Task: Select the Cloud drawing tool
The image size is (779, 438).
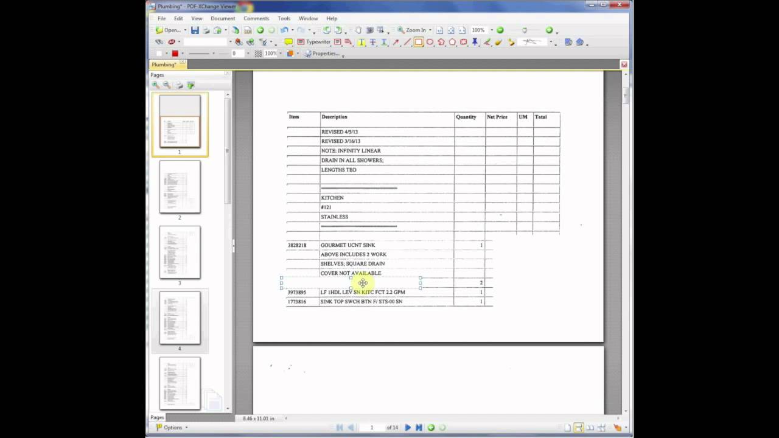Action: 464,42
